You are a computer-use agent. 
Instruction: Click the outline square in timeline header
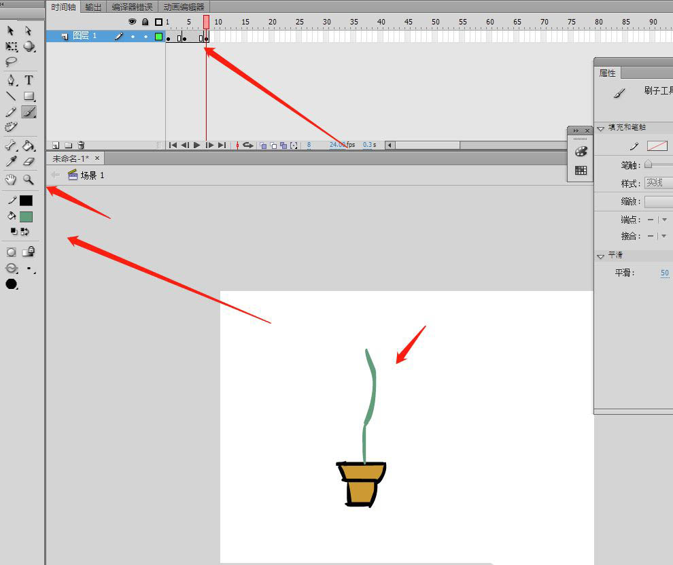pyautogui.click(x=159, y=22)
